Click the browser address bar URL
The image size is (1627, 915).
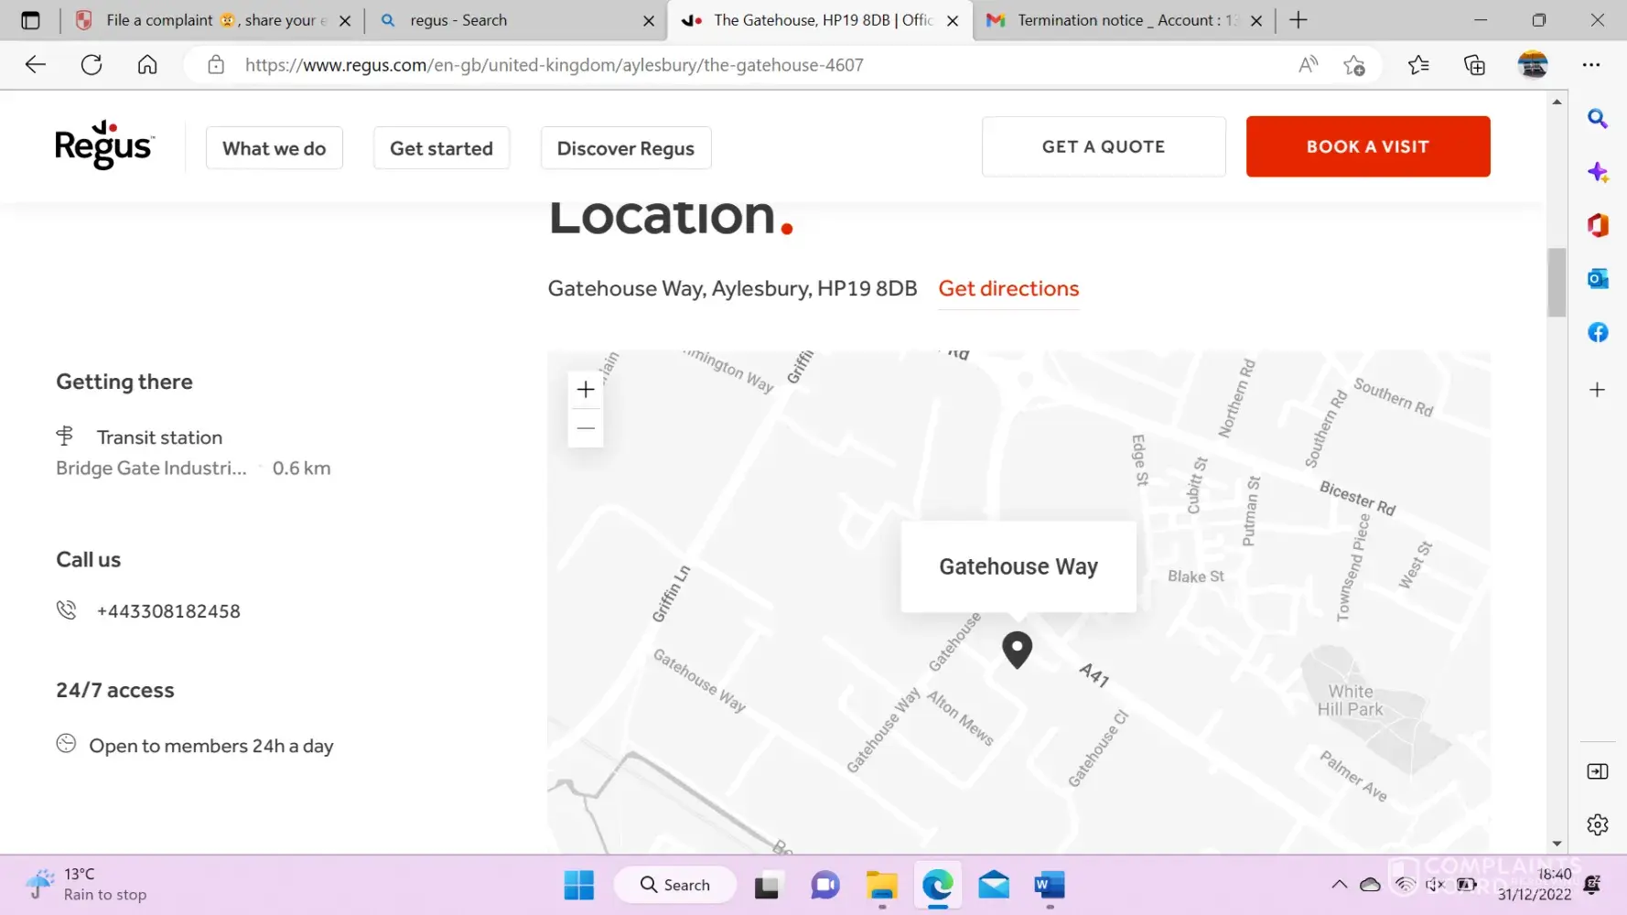554,65
